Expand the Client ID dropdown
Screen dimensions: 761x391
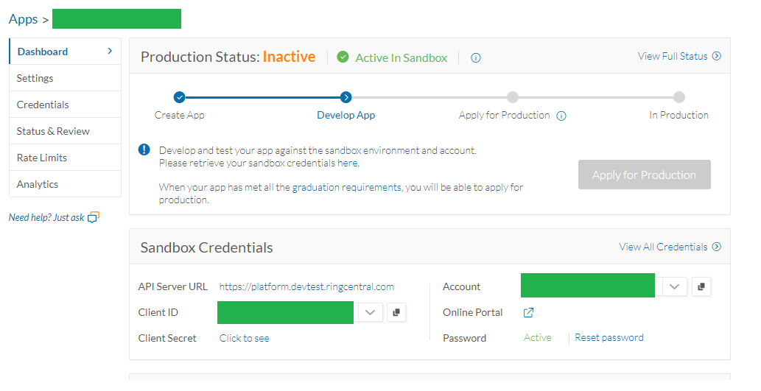371,313
